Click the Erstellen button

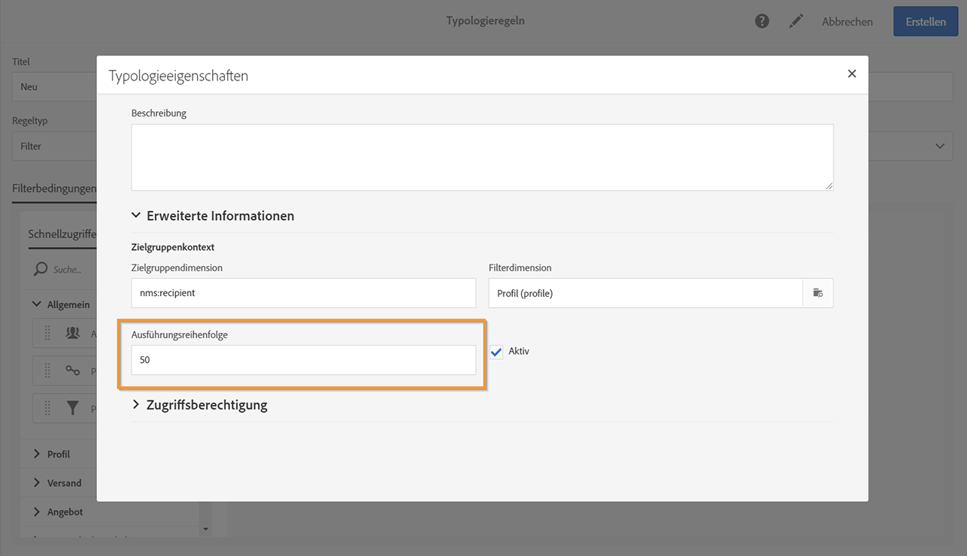(x=925, y=22)
